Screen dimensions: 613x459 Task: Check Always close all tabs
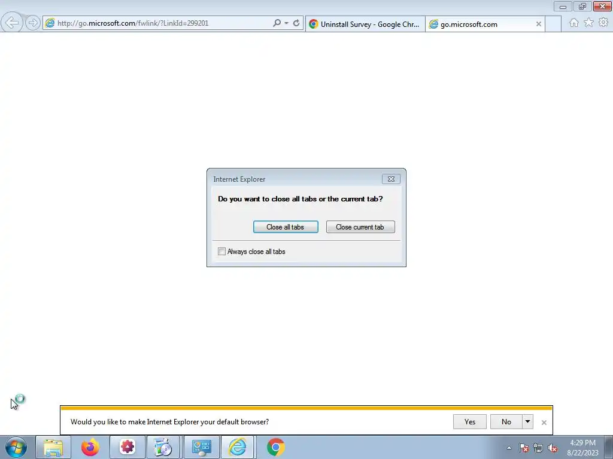click(221, 252)
